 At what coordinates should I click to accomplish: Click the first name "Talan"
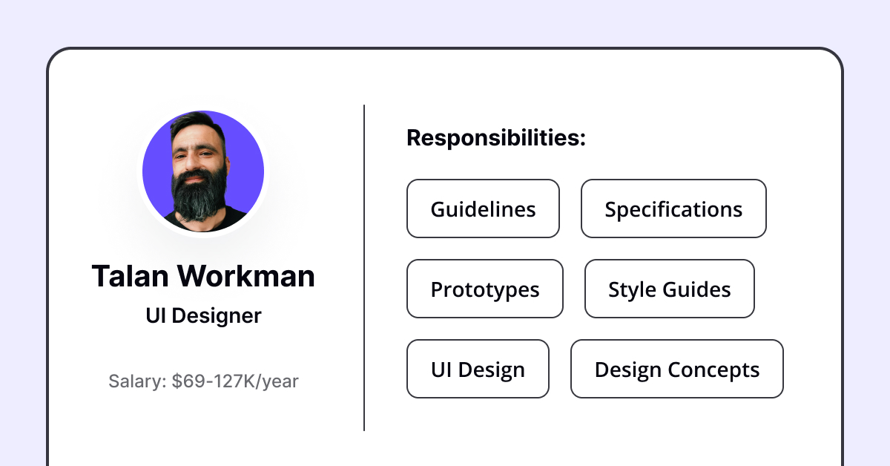[131, 276]
